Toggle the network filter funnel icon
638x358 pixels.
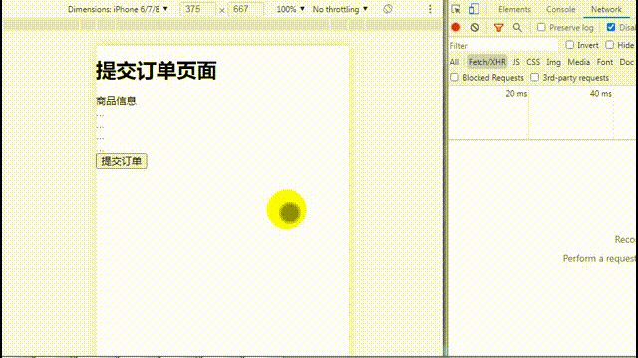pos(498,28)
